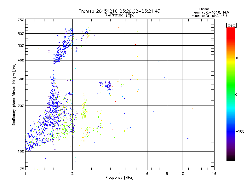The height and width of the screenshot is (189, 252).
Task: Click the phase colorbar
Action: coord(231,94)
